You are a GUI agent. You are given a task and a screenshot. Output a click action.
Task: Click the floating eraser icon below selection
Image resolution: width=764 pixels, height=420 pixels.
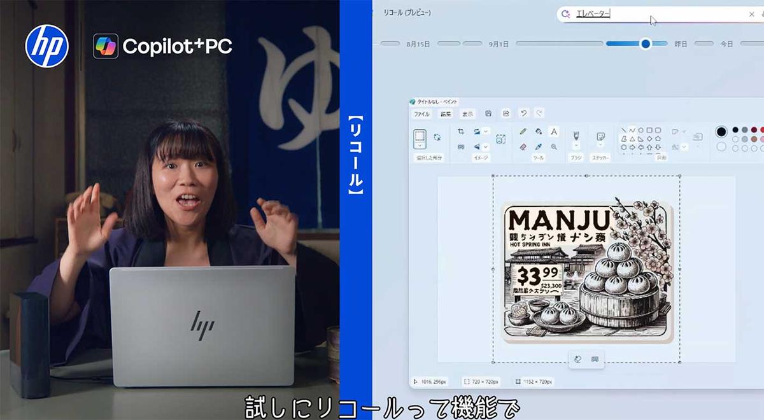[578, 359]
